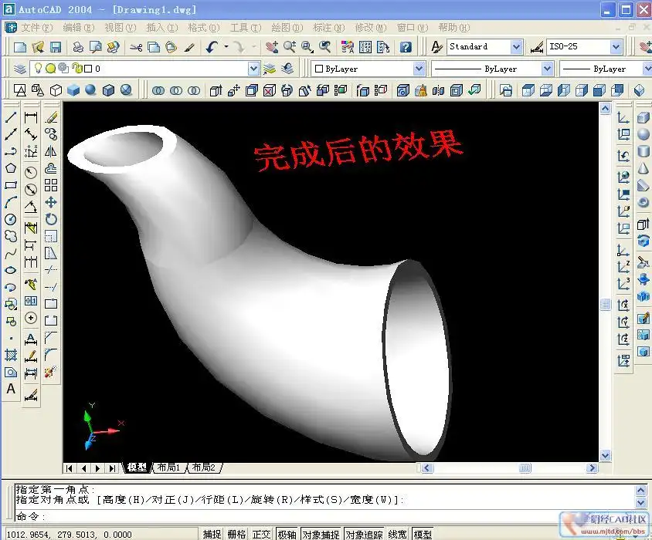Select the Line tool in draw toolbar
Screen dimensions: 652x540
[x=11, y=117]
